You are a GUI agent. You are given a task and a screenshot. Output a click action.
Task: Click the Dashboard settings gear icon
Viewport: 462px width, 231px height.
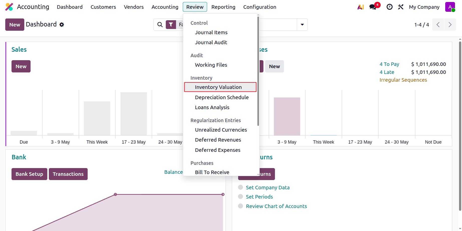62,24
